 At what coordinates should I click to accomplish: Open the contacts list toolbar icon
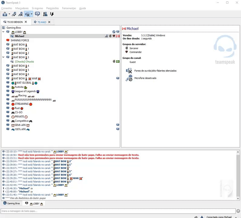pyautogui.click(x=45, y=14)
